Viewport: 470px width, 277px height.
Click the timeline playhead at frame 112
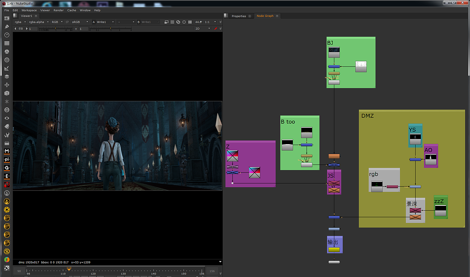tap(69, 269)
